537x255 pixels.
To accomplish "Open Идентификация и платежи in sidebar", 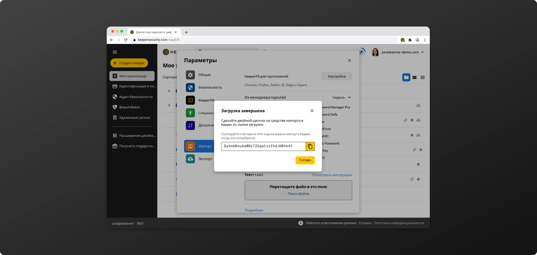I will 134,86.
